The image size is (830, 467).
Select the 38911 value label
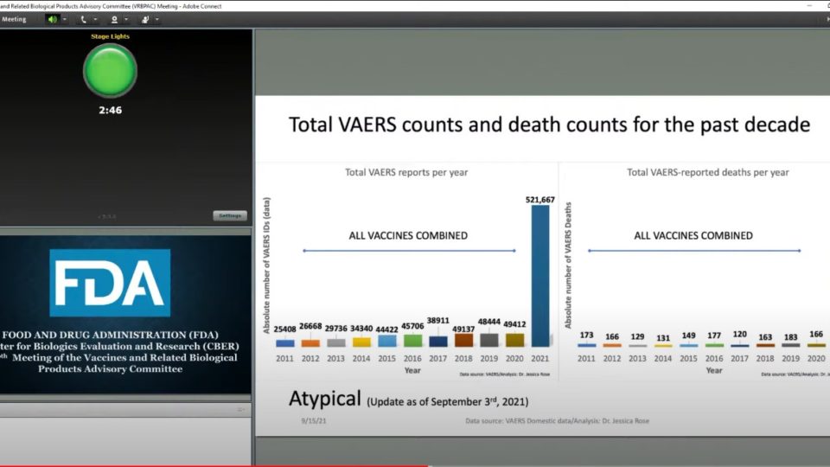click(x=437, y=320)
